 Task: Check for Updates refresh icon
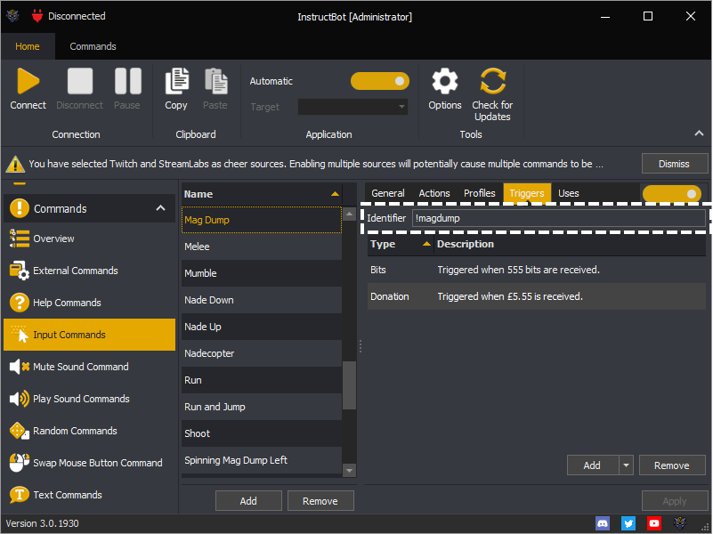point(493,81)
